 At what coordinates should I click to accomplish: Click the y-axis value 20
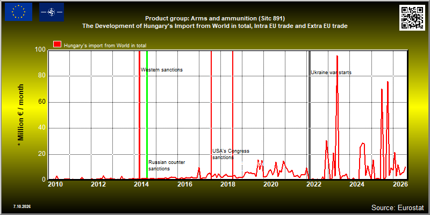click(x=42, y=154)
